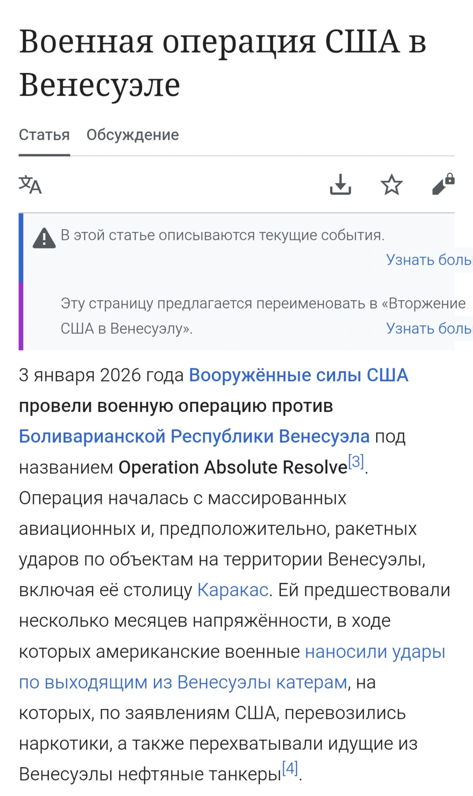Open the Вооружённые силы США link
Image resolution: width=473 pixels, height=796 pixels.
pyautogui.click(x=298, y=375)
